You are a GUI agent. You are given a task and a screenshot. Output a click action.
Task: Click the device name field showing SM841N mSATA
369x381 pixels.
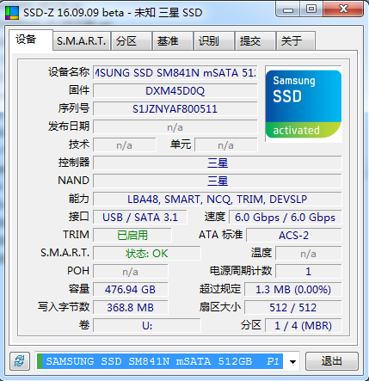pos(175,73)
